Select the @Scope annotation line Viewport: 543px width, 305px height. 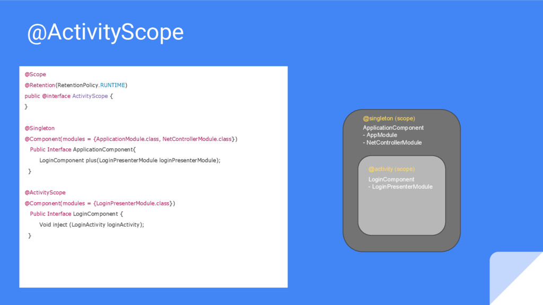(x=36, y=74)
